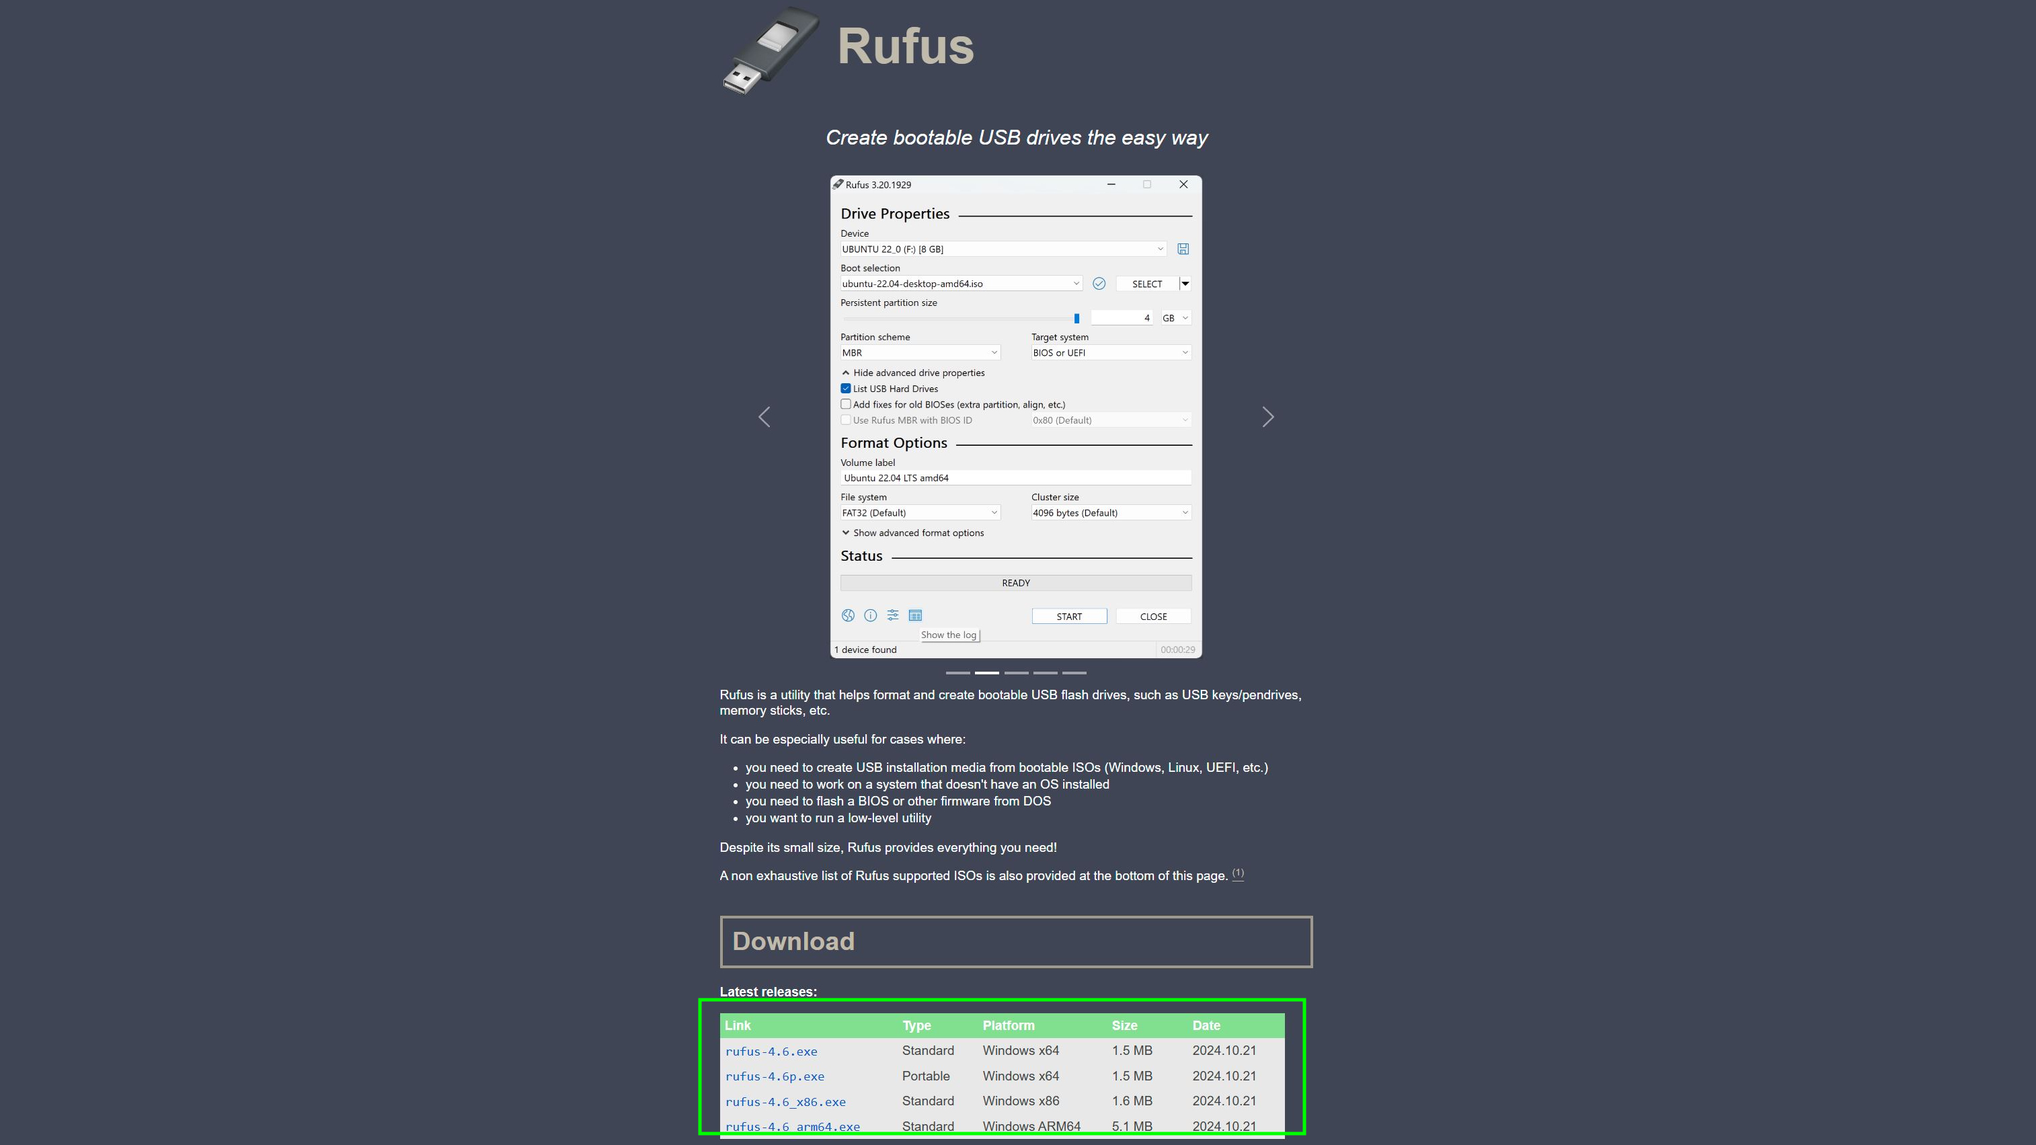
Task: Select the first carousel indicator dash
Action: click(x=957, y=672)
